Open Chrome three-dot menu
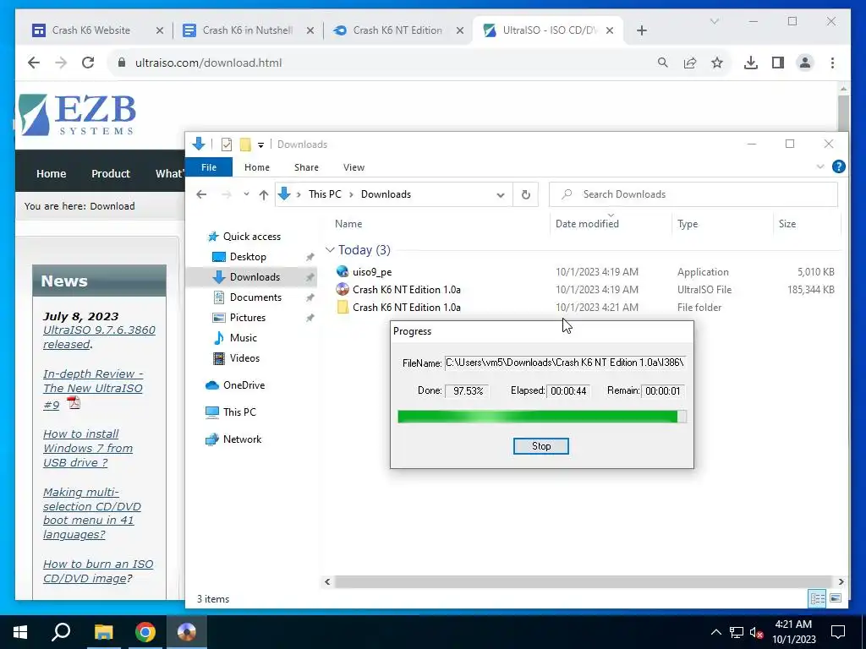Image resolution: width=866 pixels, height=649 pixels. tap(832, 63)
